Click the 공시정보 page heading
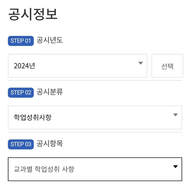This screenshot has width=190, height=192. 33,14
